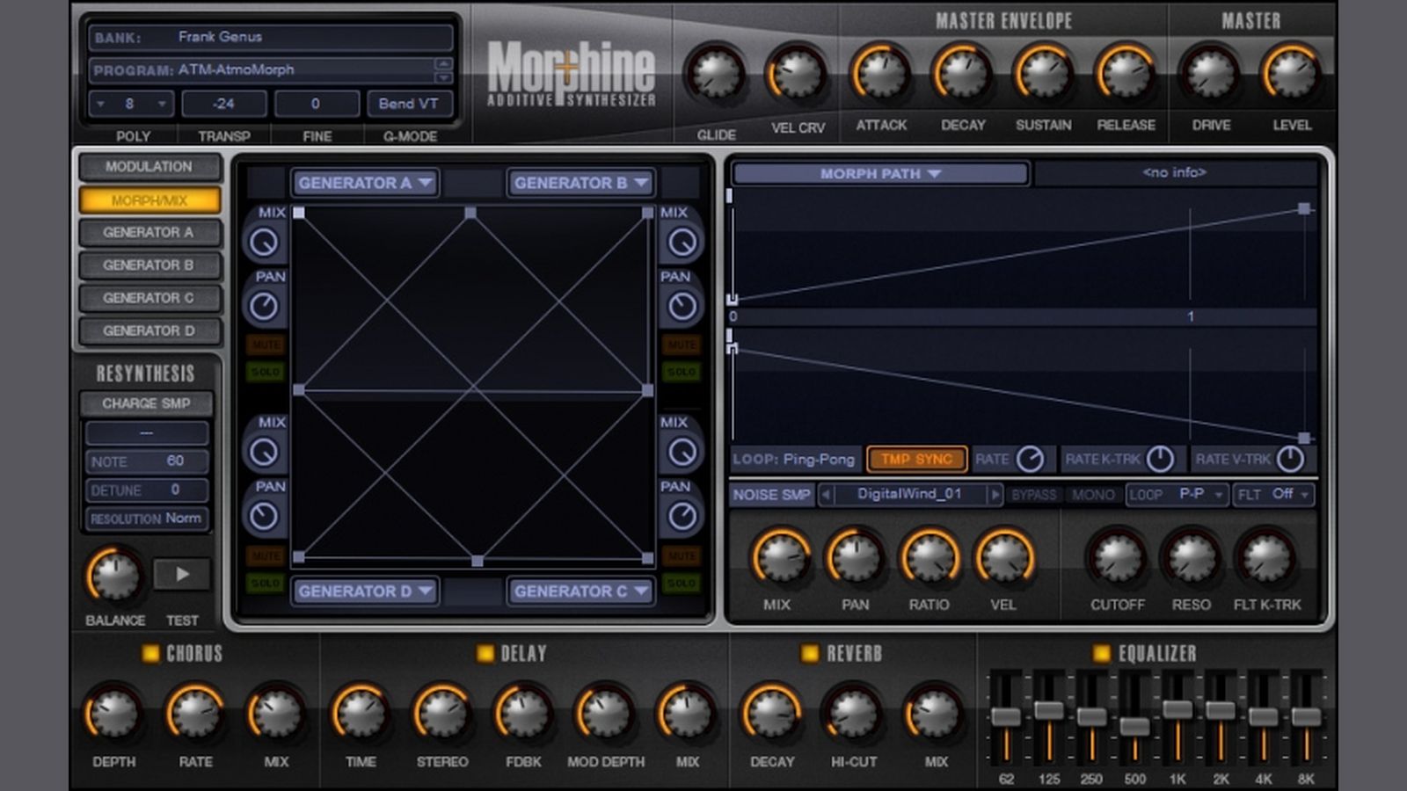The width and height of the screenshot is (1407, 791).
Task: Click the delay FDBK knob
Action: [523, 713]
